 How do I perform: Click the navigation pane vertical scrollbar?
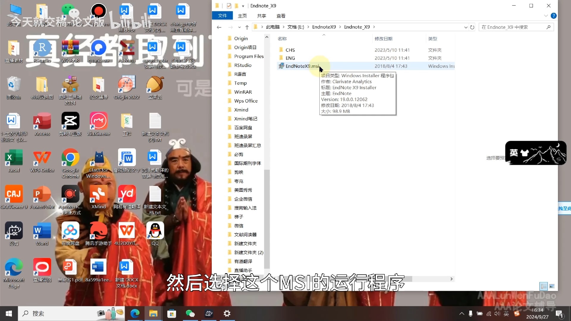pyautogui.click(x=267, y=219)
